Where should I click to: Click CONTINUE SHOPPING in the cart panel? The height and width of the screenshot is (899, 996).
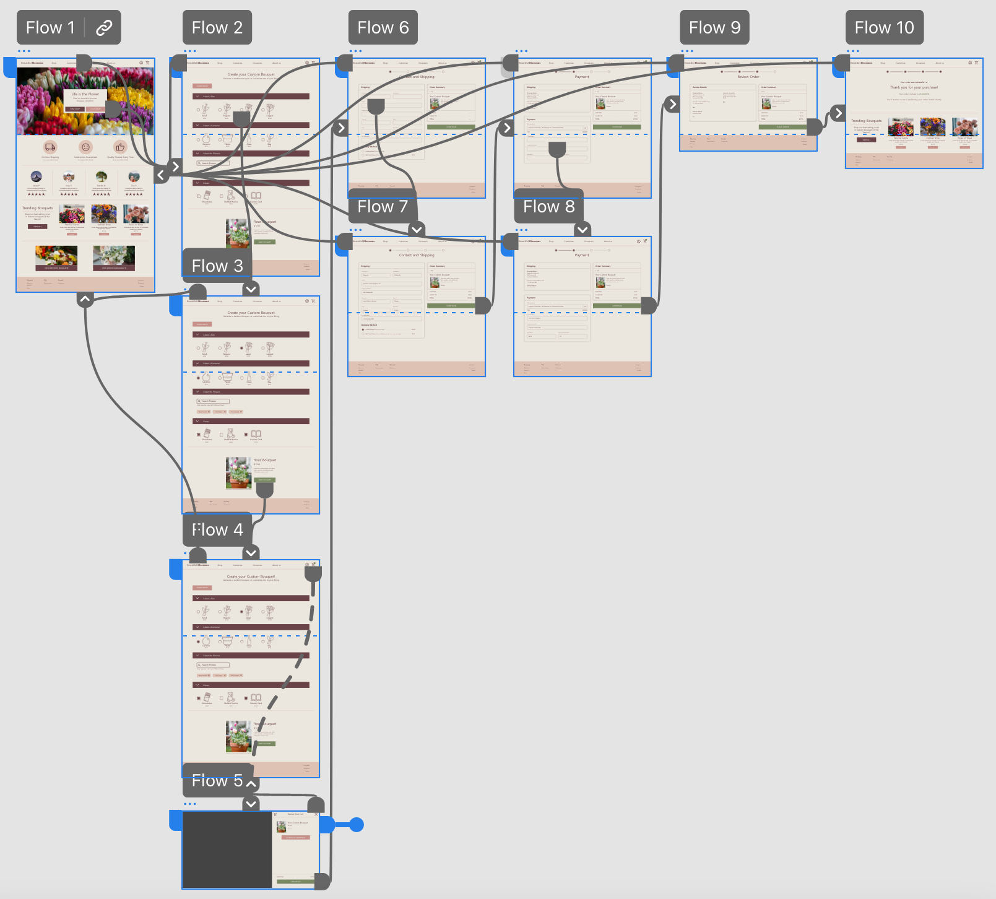[x=296, y=838]
